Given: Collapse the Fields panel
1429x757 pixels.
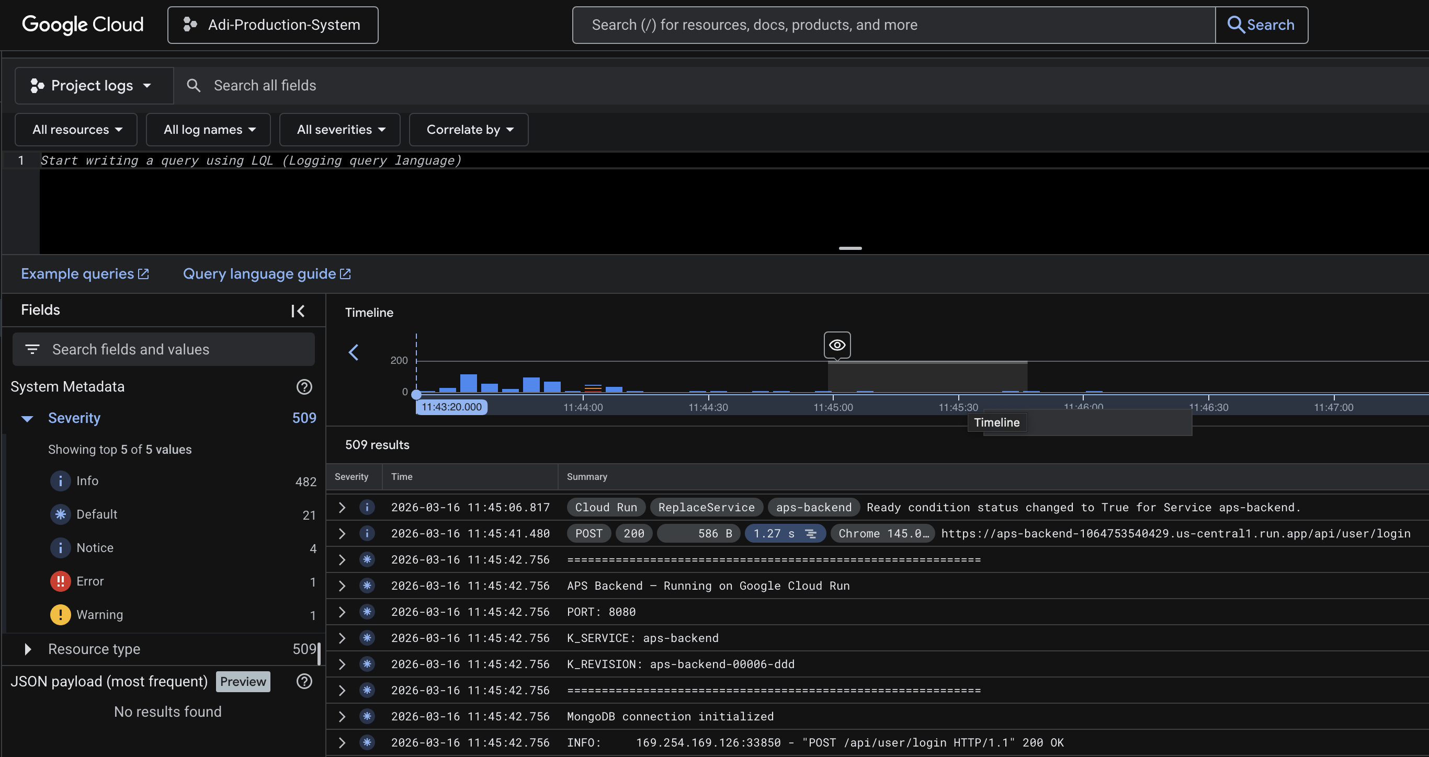Looking at the screenshot, I should click(x=298, y=311).
